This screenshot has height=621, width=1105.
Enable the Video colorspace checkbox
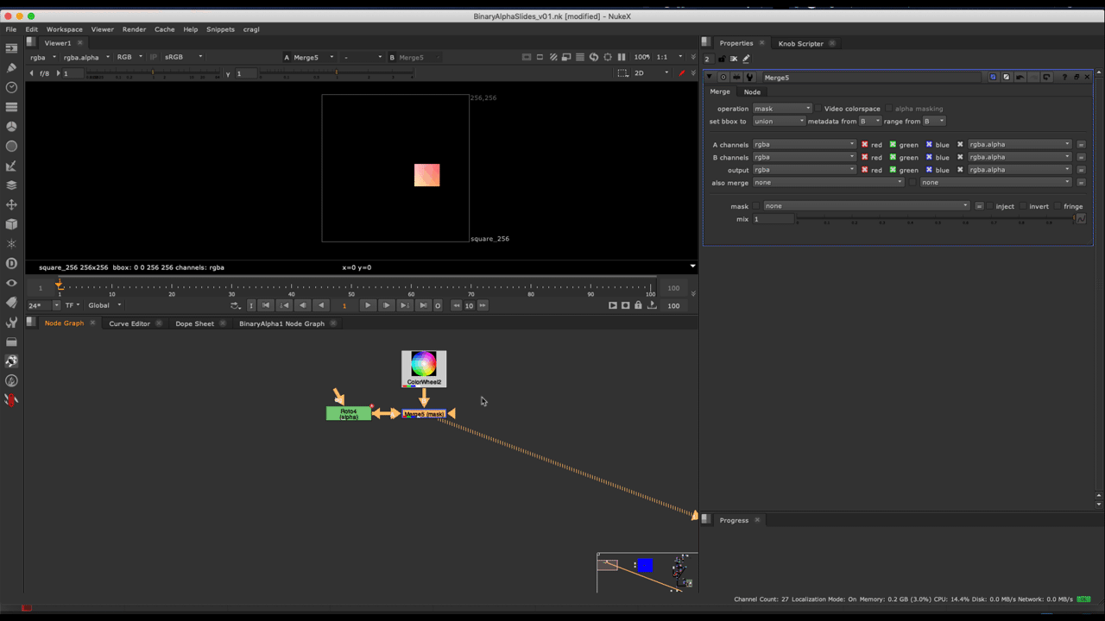(818, 109)
